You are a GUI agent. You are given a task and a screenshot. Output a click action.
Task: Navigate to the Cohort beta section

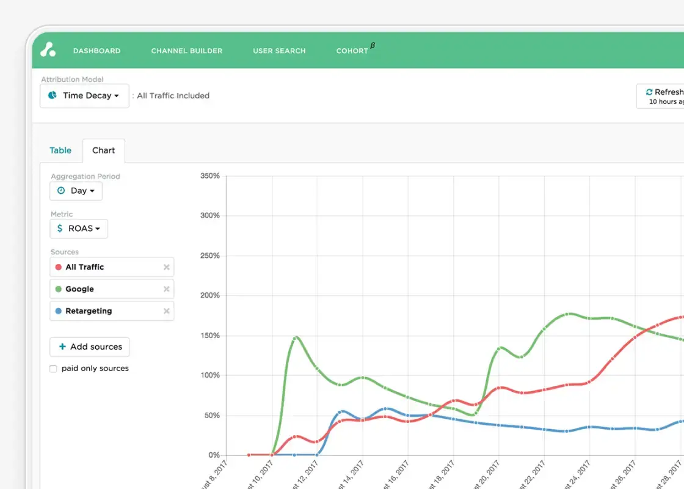[354, 51]
